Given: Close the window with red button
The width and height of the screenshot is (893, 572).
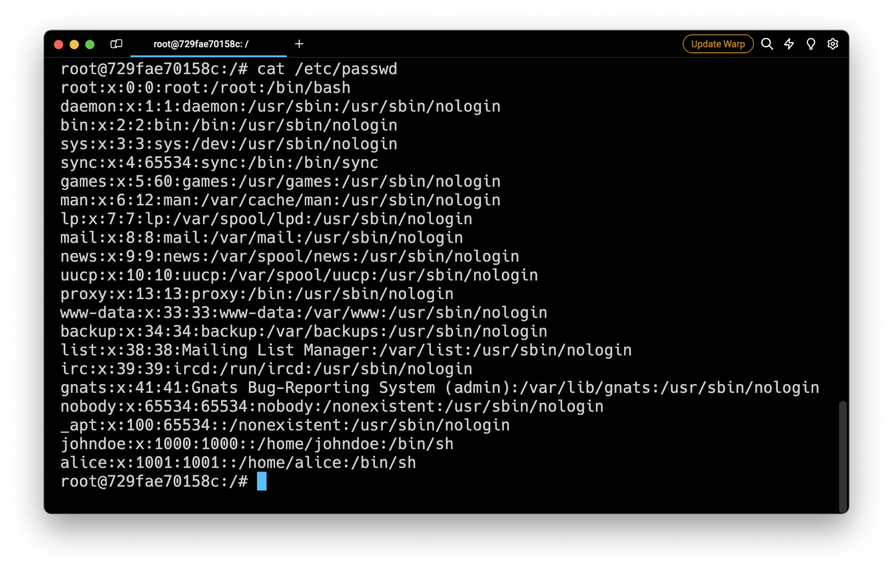Looking at the screenshot, I should 59,45.
